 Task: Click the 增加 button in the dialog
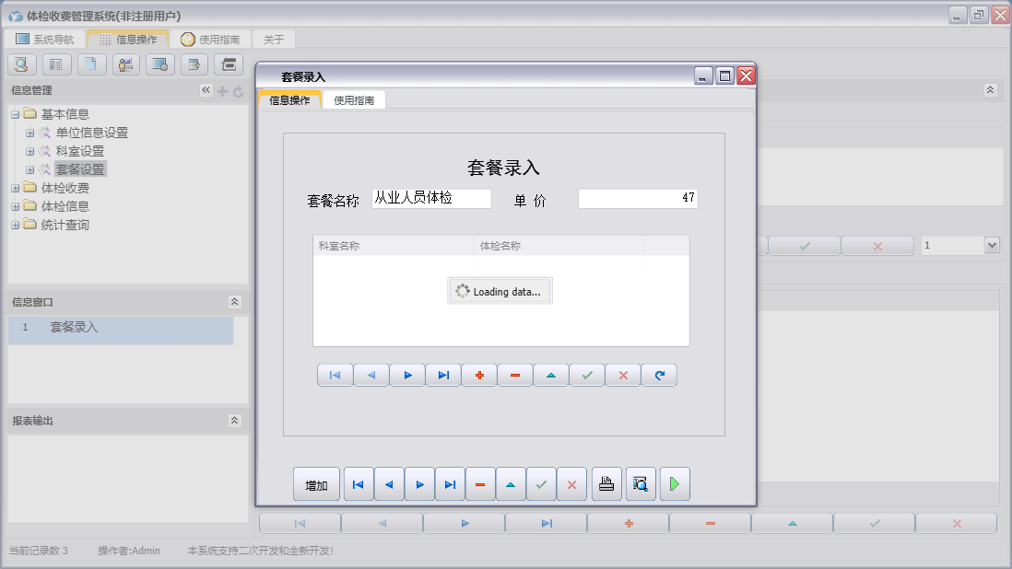[x=316, y=483]
